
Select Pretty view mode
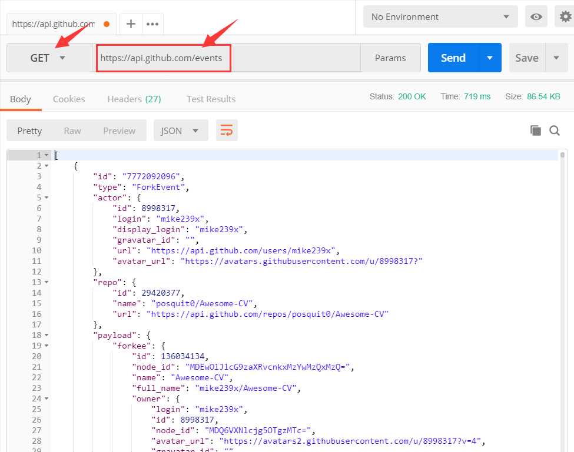click(x=29, y=131)
